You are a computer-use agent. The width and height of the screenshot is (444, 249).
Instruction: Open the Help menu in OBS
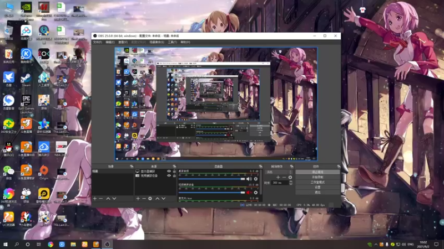pyautogui.click(x=185, y=42)
